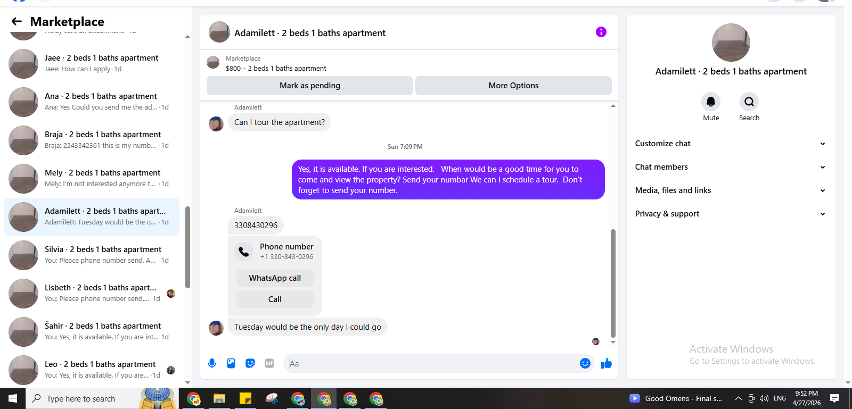The image size is (852, 409).
Task: Search in conversation magnifier icon
Action: coord(749,102)
